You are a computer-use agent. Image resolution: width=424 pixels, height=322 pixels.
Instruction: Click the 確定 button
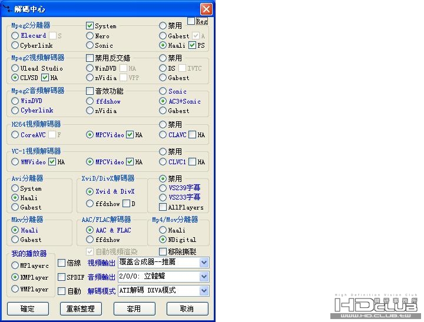tap(28, 308)
